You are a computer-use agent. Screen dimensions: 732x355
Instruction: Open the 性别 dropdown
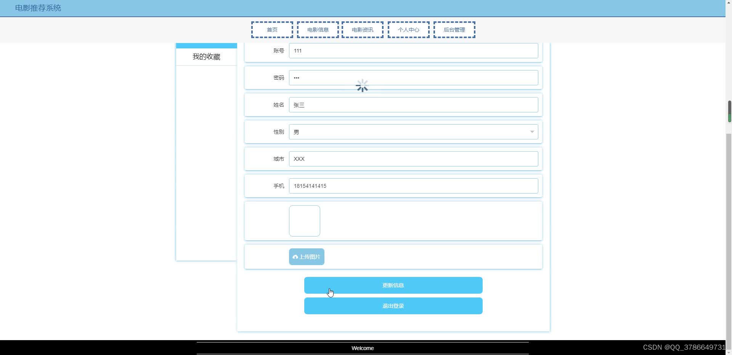tap(413, 132)
